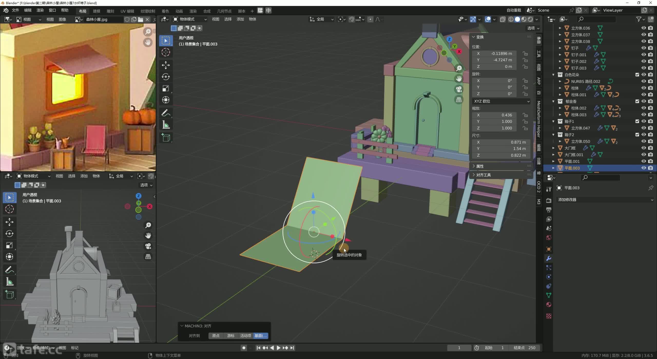
Task: Activate the Rotate tool in main viewport
Action: pos(166,77)
